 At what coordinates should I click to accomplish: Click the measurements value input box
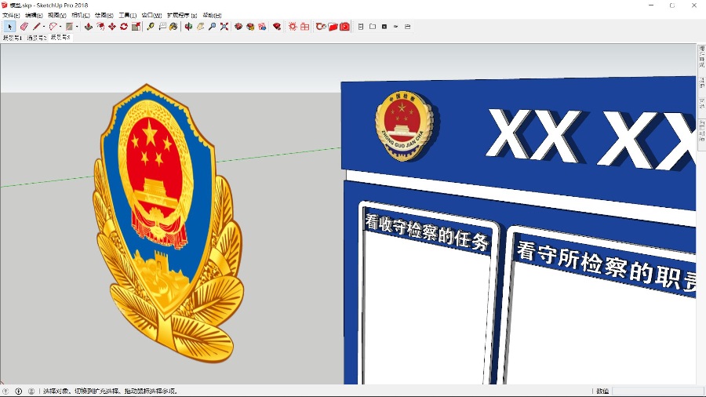coord(657,392)
